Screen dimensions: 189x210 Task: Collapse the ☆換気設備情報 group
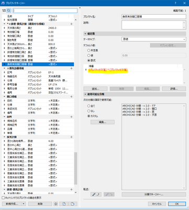tap(5, 68)
